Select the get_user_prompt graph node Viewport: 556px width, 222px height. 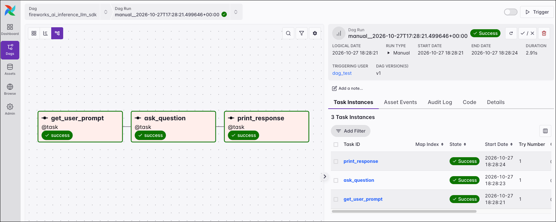pos(80,127)
